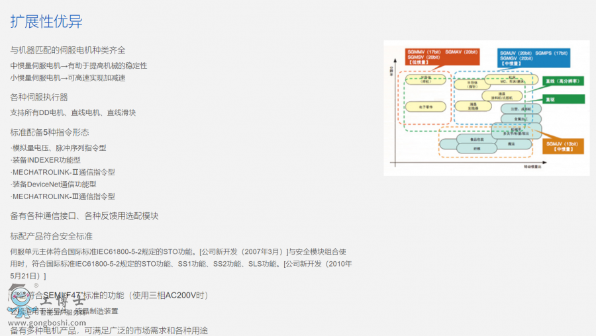This screenshot has height=336, width=596.
Task: Click the 装备INDEXER功能型 list item
Action: 46,160
